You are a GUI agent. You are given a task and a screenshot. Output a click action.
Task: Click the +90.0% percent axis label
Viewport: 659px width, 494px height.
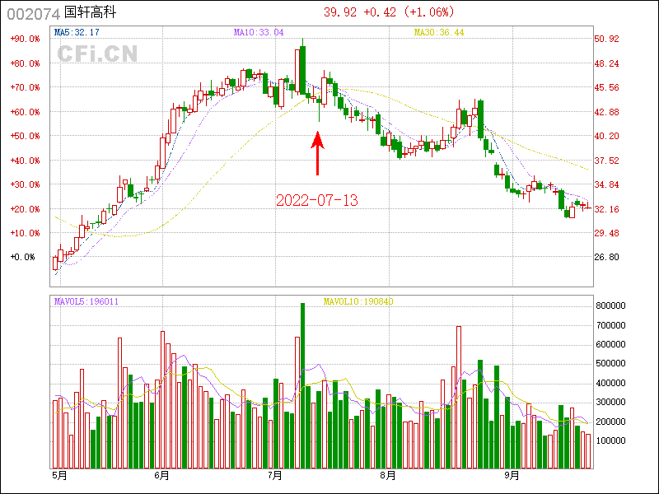[x=25, y=39]
